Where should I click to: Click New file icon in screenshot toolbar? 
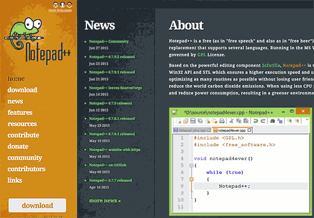(178, 121)
